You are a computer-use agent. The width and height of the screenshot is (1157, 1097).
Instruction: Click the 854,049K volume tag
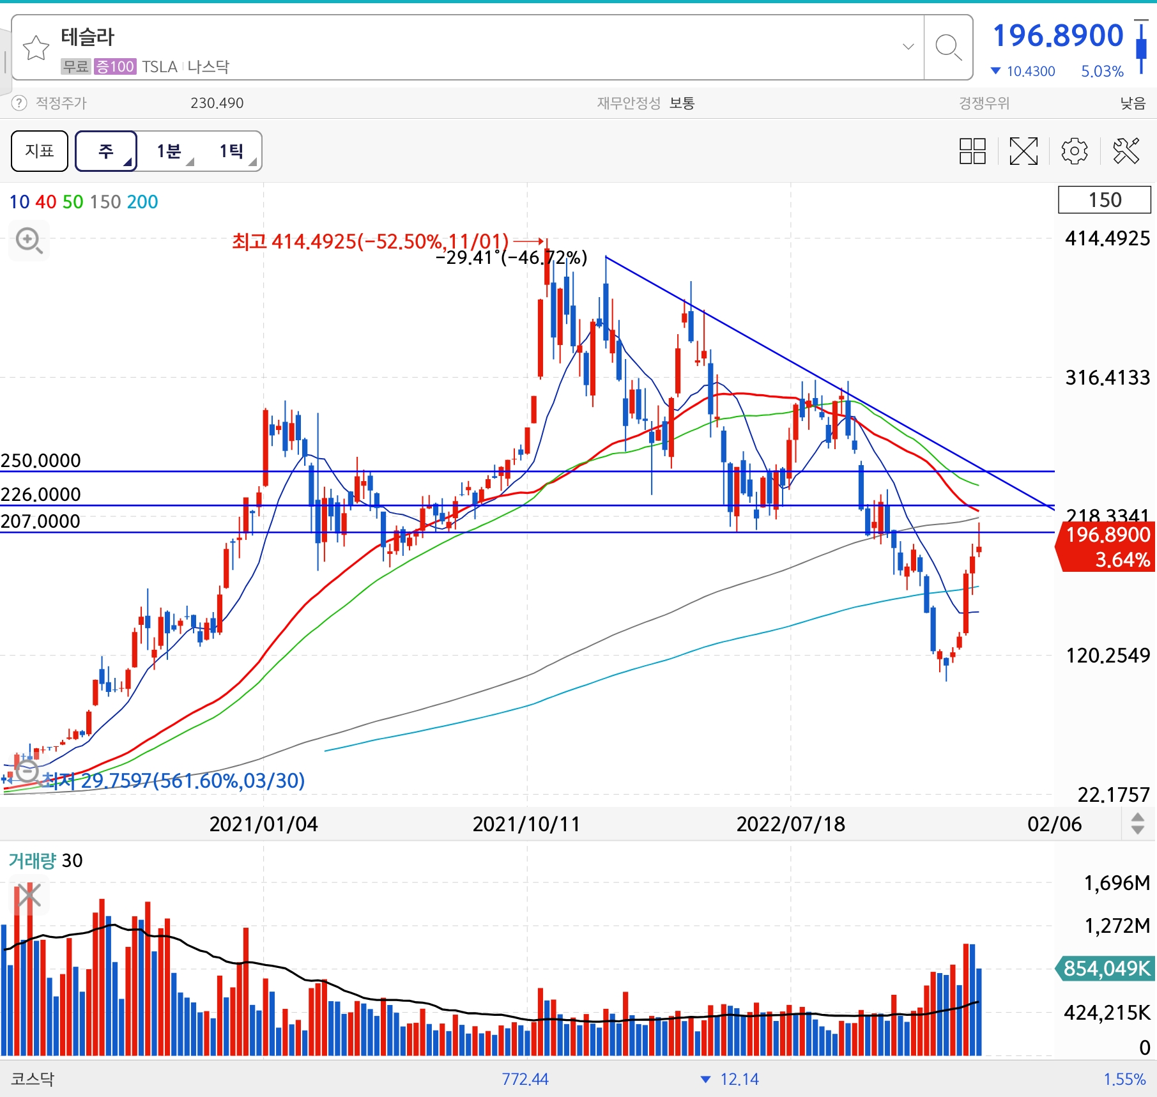1106,969
